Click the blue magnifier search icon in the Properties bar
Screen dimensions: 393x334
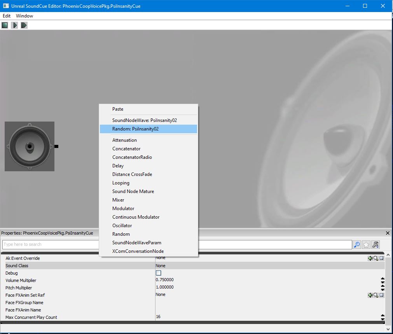click(x=357, y=245)
